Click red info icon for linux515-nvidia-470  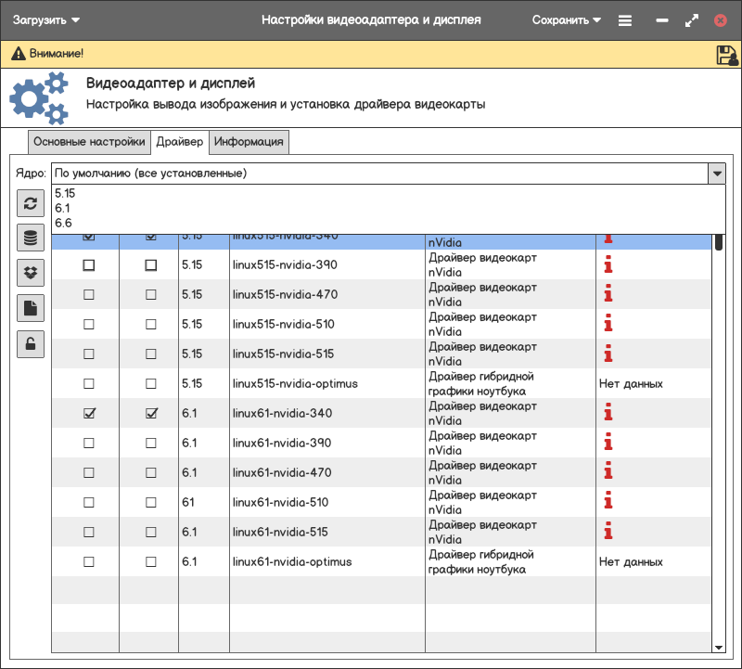(x=608, y=295)
